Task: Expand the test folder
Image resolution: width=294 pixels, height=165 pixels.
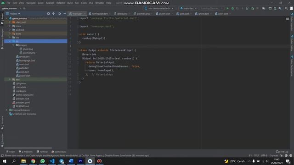Action: (10, 79)
